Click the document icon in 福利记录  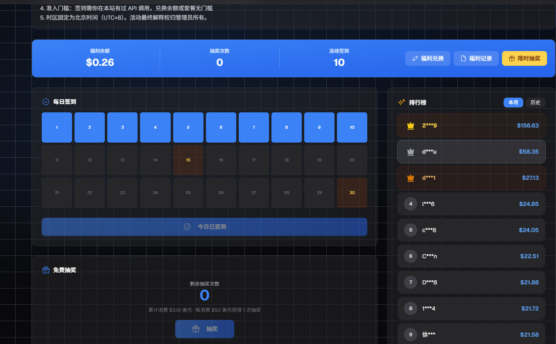(x=463, y=58)
